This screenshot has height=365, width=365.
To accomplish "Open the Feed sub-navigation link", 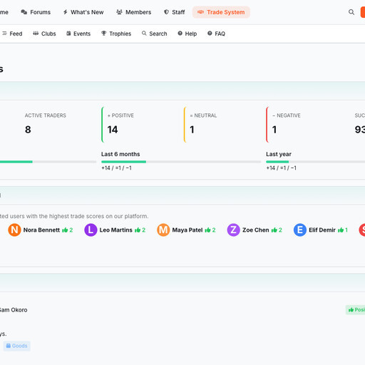I will 12,34.
